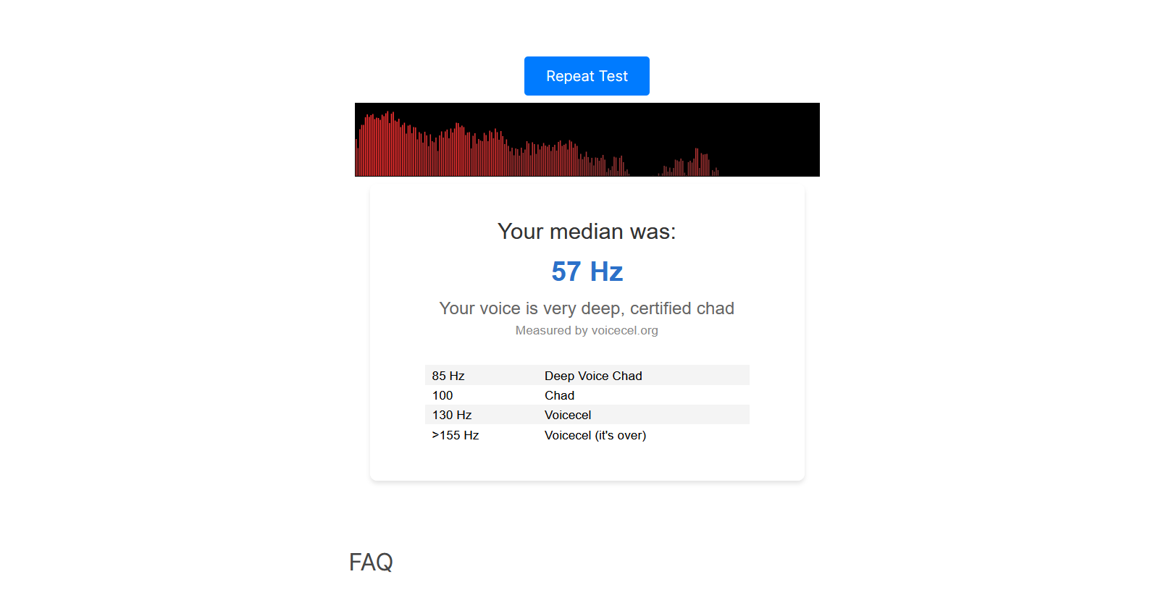
Task: Select the >155 Hz threshold cell
Action: [455, 435]
